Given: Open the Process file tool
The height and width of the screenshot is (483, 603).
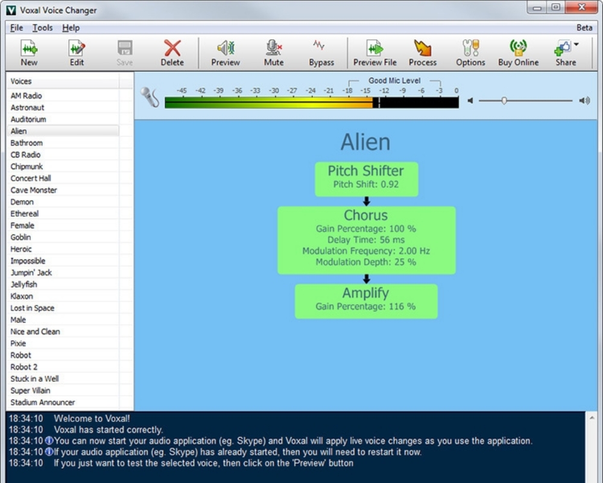Looking at the screenshot, I should pos(422,53).
